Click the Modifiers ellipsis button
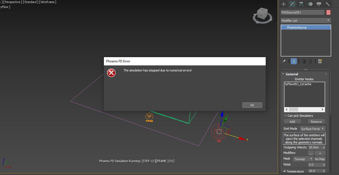 311,153
